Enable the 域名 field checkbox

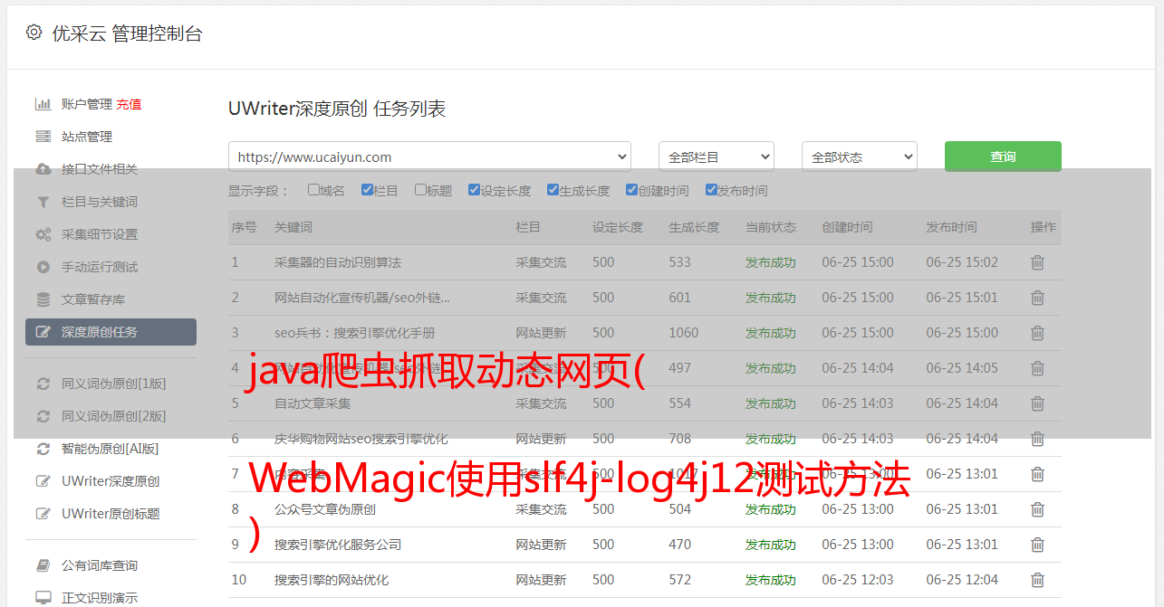313,190
